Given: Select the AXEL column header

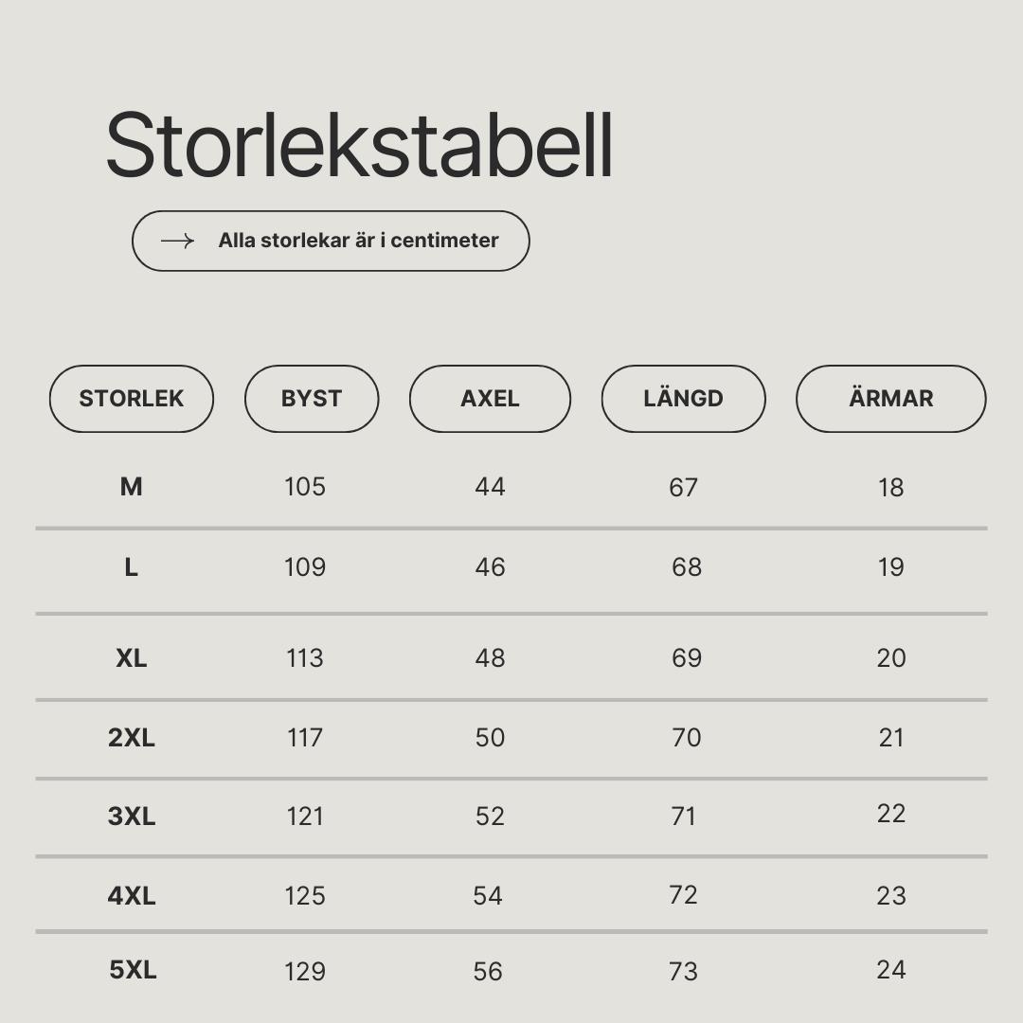Looking at the screenshot, I should 490,399.
